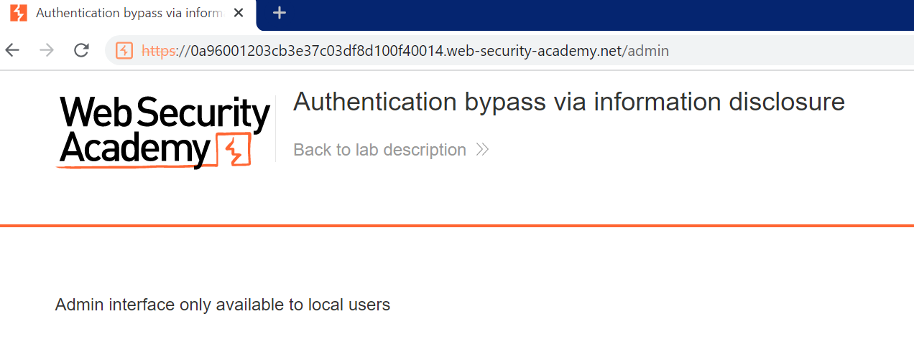Follow the Back to lab description link

pos(379,150)
